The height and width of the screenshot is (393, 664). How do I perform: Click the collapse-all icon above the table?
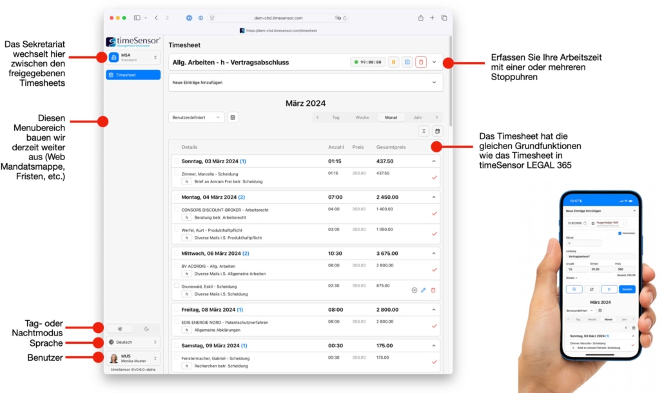click(x=424, y=131)
